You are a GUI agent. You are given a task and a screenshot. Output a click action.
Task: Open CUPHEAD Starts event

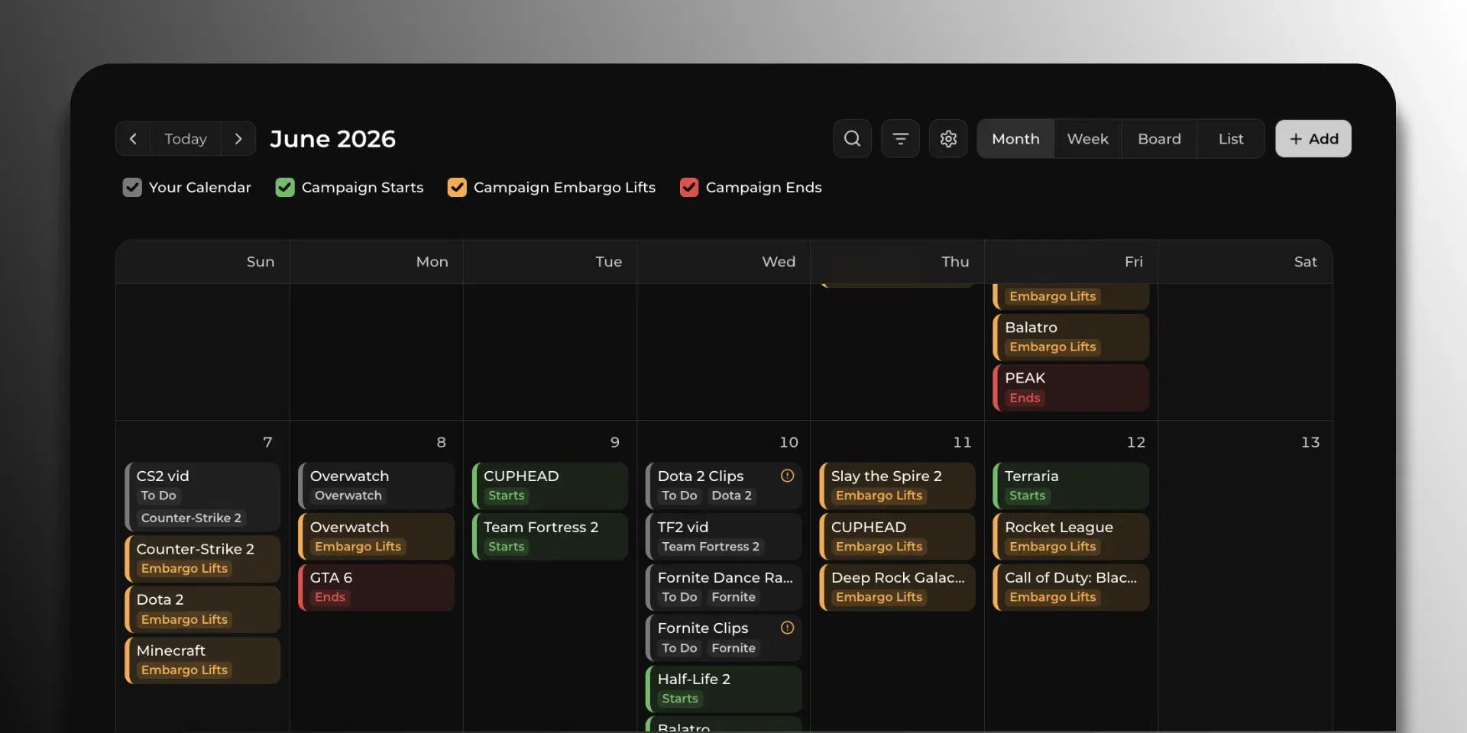(550, 486)
